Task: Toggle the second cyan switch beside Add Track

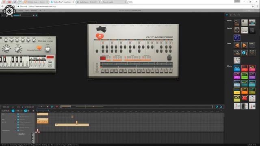Action: pyautogui.click(x=25, y=111)
